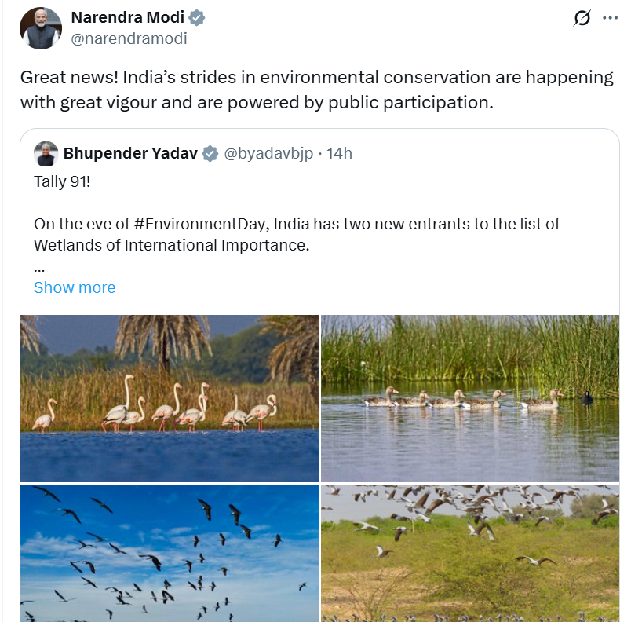Click the Wetlands of International Importance text line
This screenshot has height=622, width=631.
171,245
